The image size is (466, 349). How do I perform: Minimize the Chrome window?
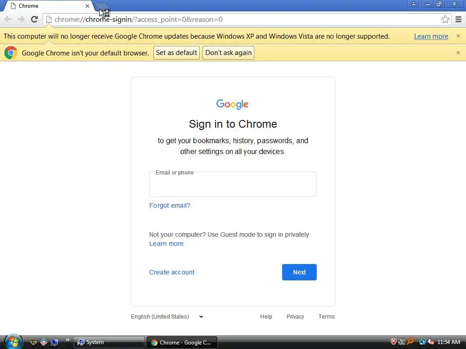click(x=427, y=4)
